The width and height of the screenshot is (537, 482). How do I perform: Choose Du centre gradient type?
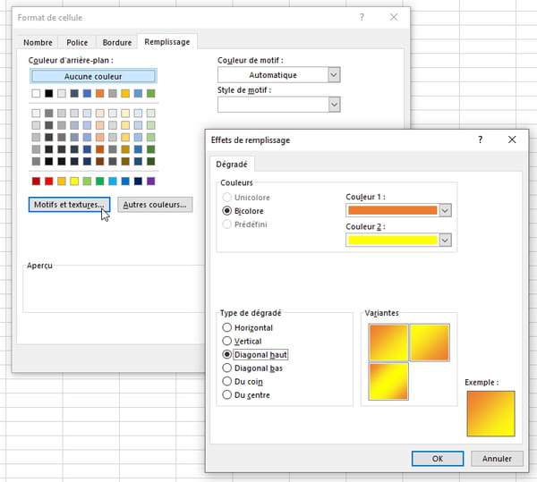(x=226, y=394)
